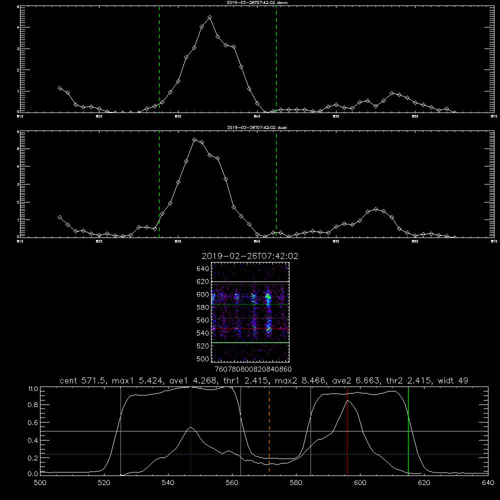Select the orange dashed center line in bottom plot
Viewport: 500px width, 500px height.
(269, 431)
